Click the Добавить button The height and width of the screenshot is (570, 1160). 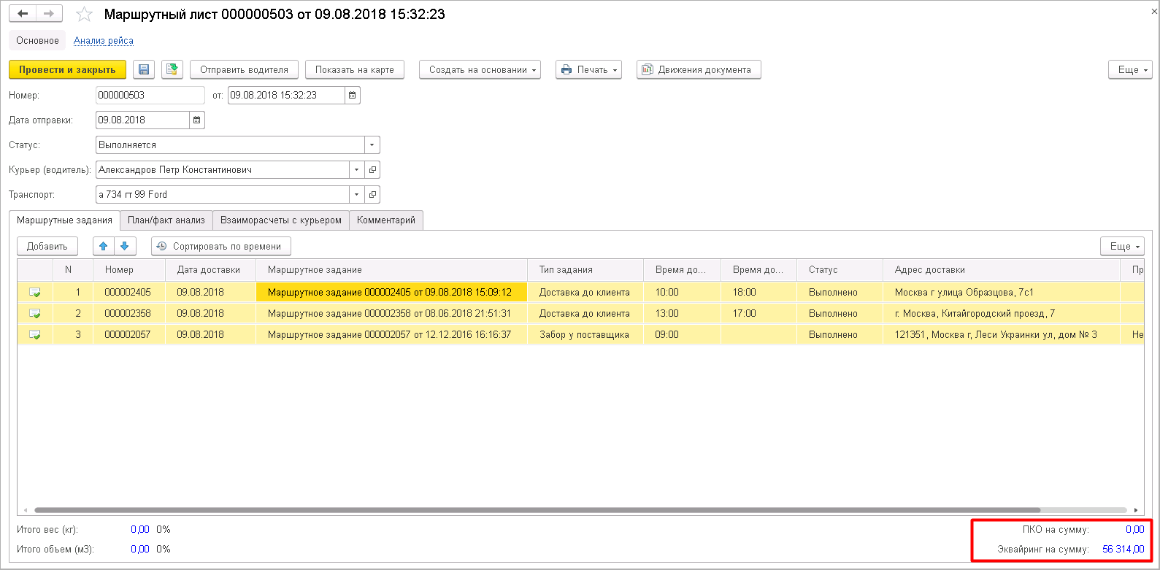47,246
